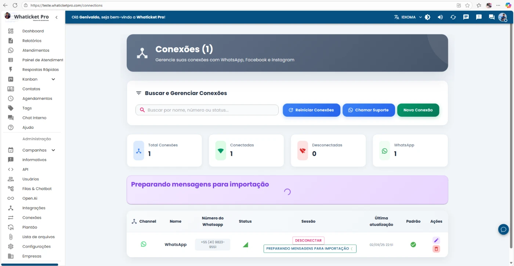Click DESCONECTAR button for WhatsApp session

pyautogui.click(x=308, y=241)
